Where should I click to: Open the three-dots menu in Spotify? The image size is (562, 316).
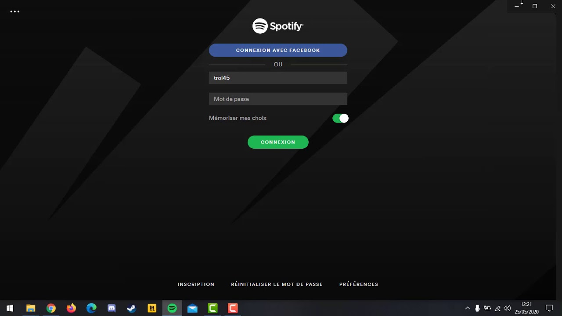click(x=15, y=12)
